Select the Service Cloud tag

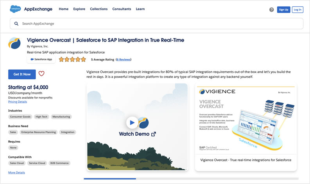coord(37,163)
